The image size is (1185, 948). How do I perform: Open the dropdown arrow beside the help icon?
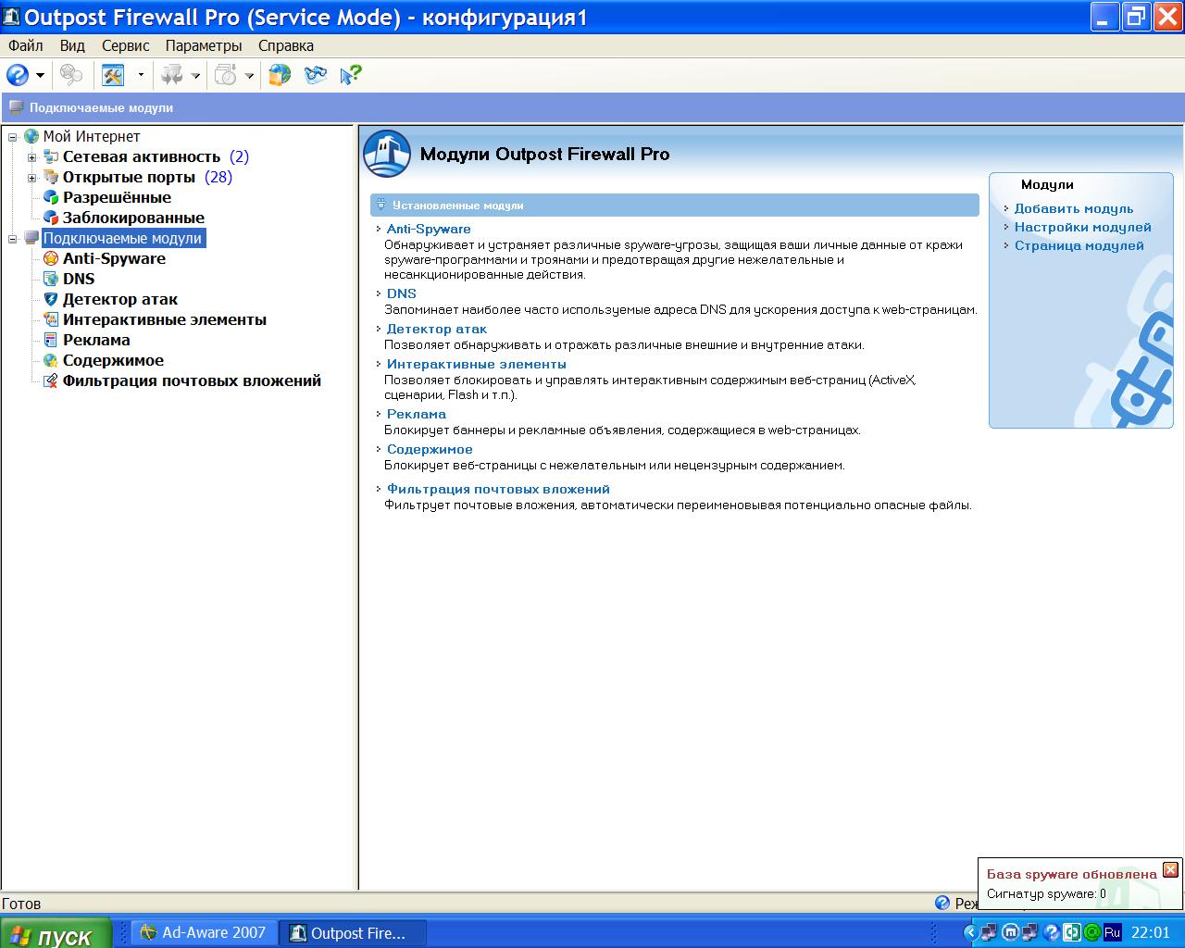[x=40, y=76]
